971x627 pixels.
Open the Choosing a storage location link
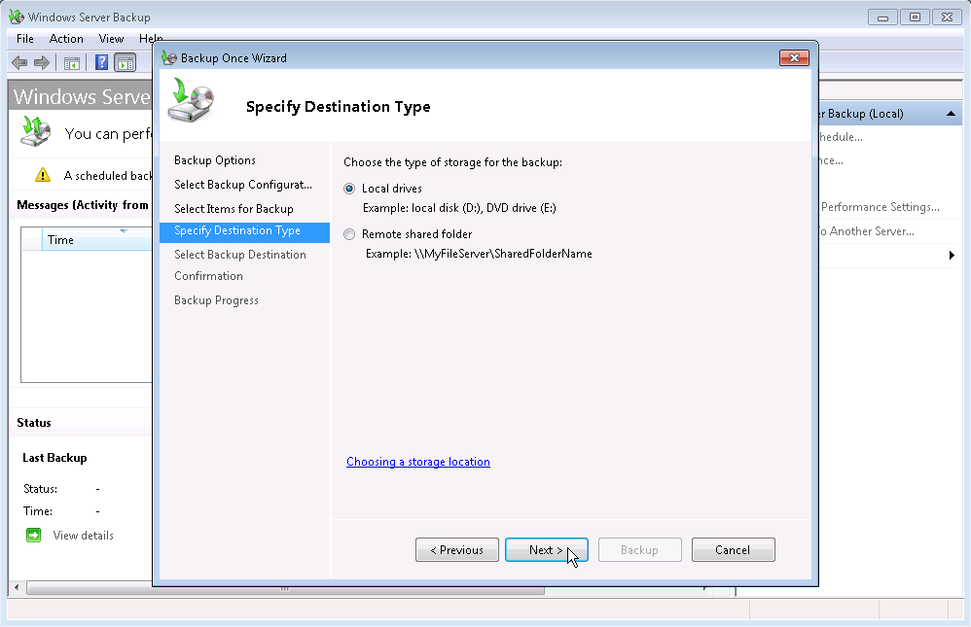[x=417, y=461]
